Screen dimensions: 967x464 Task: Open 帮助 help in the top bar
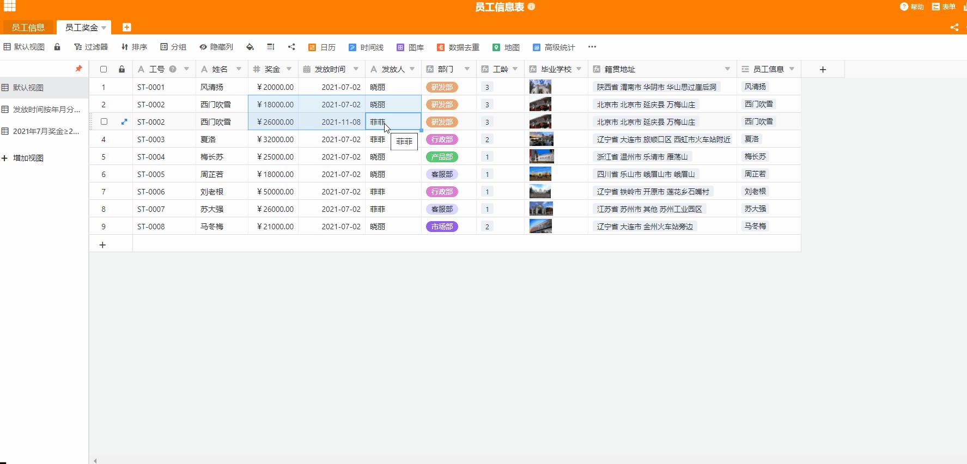click(911, 7)
